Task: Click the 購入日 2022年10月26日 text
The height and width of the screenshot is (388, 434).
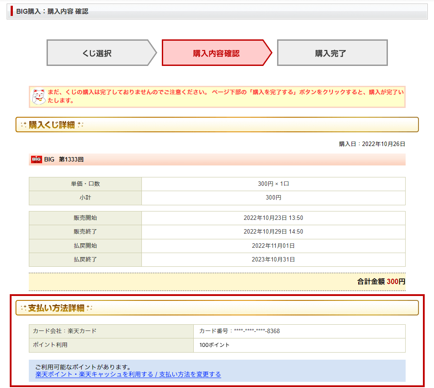Action: 372,144
